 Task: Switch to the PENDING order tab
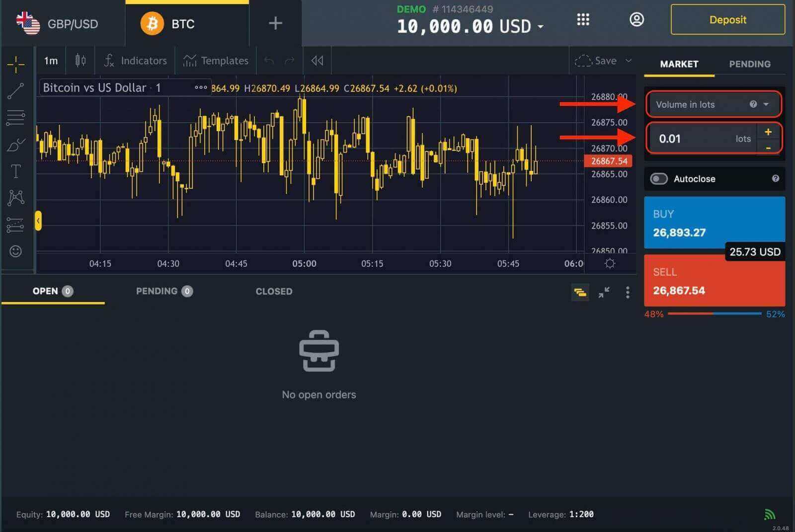(x=749, y=64)
